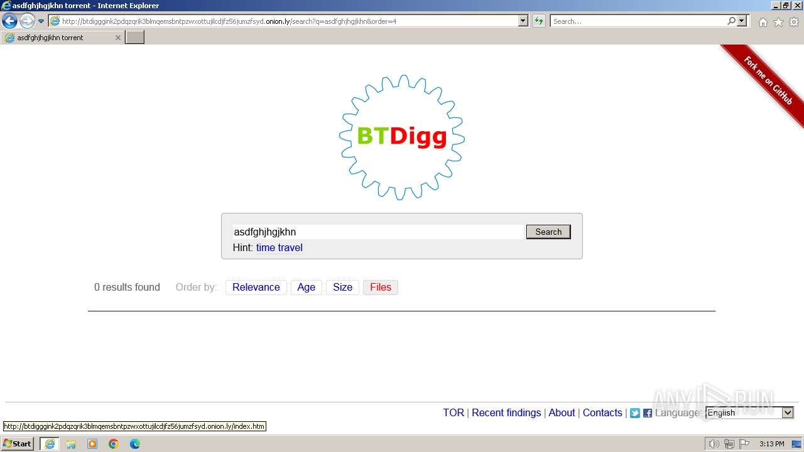Click the 0 results found text
Image resolution: width=804 pixels, height=452 pixels.
[x=127, y=288]
